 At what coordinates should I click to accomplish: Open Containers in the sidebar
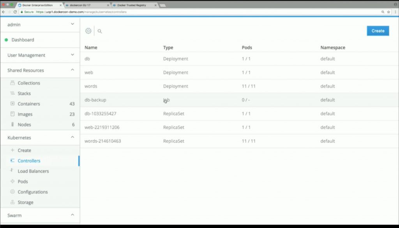tap(29, 104)
